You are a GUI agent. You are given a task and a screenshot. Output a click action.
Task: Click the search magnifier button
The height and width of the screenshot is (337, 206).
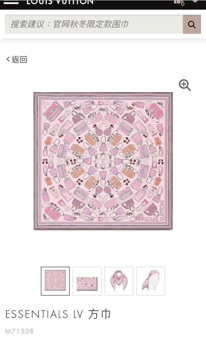tap(192, 24)
